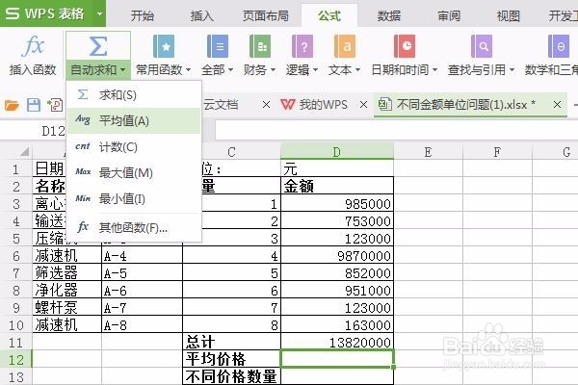Select cell containing 13820000
This screenshot has width=578, height=385.
tap(337, 343)
